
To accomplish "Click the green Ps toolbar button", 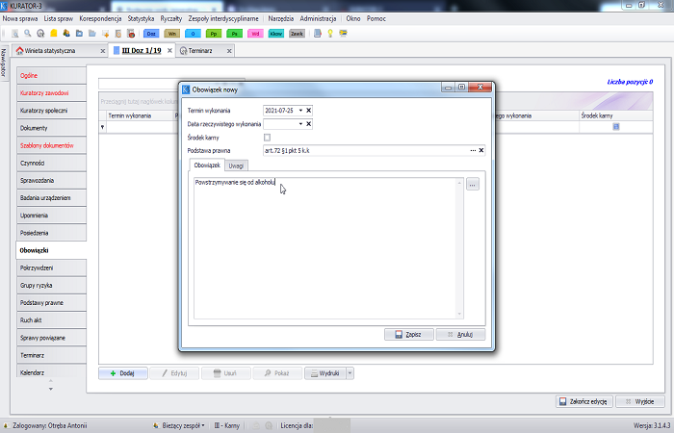I will tap(234, 34).
